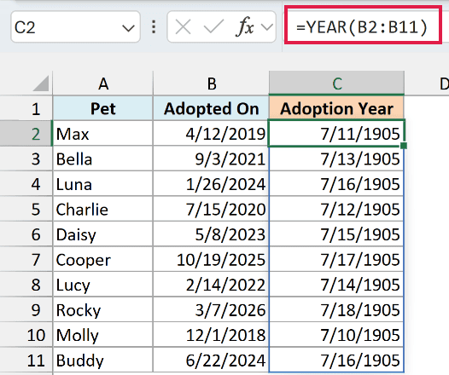Select the cell containing Buddy
Viewport: 449px width, 375px height.
103,360
